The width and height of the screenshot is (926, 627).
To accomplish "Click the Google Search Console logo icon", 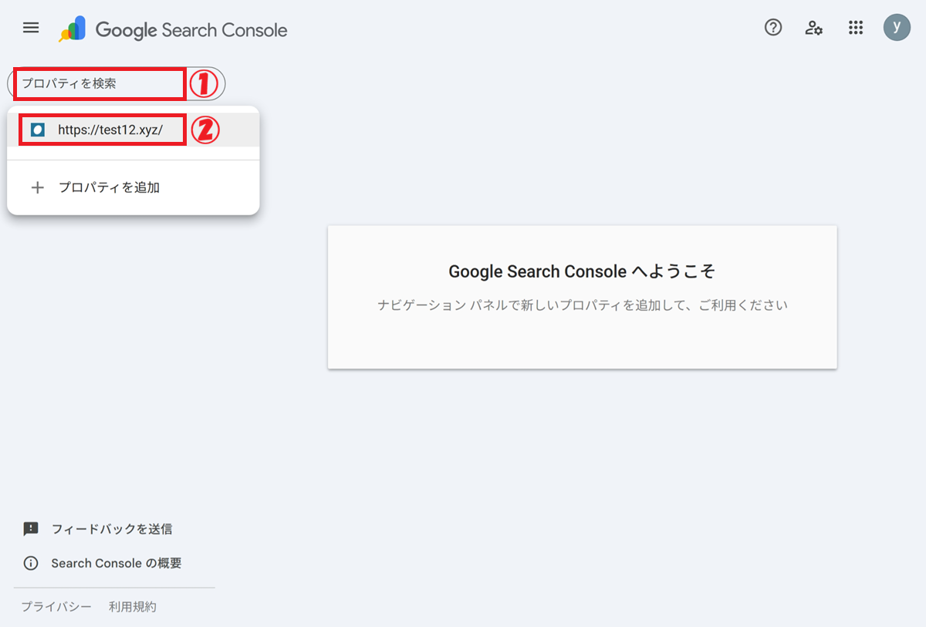I will coord(73,29).
